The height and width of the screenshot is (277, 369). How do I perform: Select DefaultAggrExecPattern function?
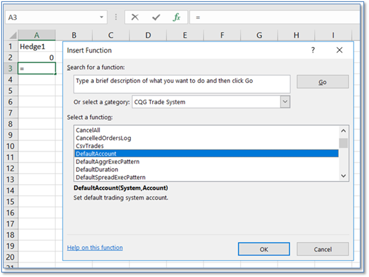(107, 162)
